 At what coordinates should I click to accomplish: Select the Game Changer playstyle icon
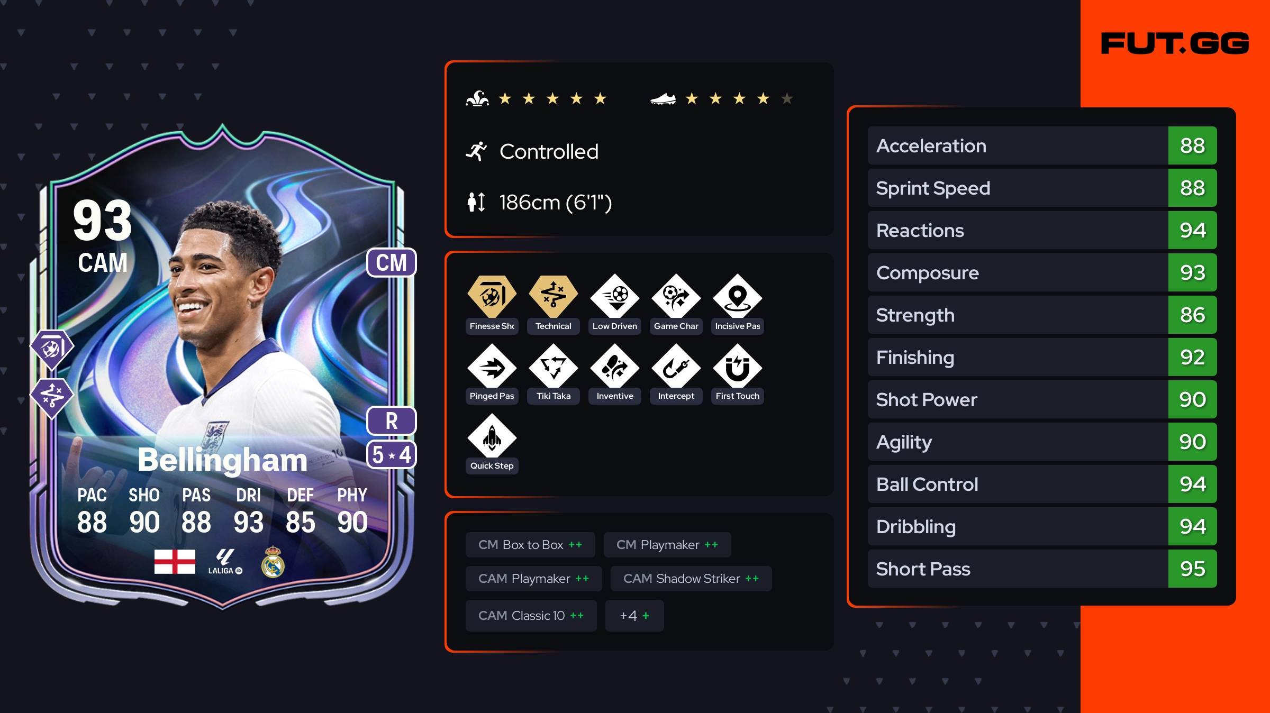tap(676, 295)
